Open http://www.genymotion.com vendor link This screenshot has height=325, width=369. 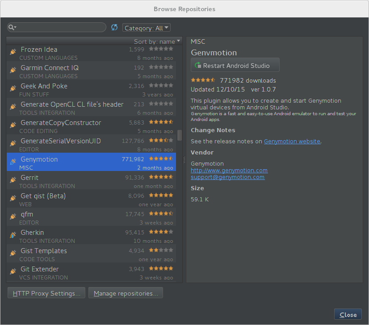(x=229, y=170)
